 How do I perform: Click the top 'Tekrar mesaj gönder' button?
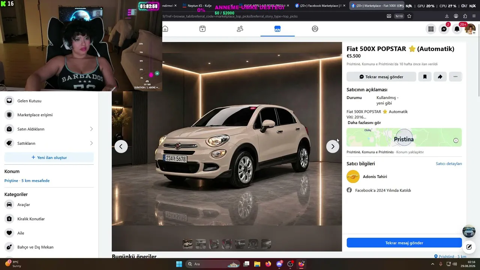pyautogui.click(x=381, y=76)
